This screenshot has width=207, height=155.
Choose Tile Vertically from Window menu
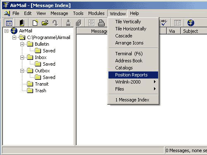[133, 22]
